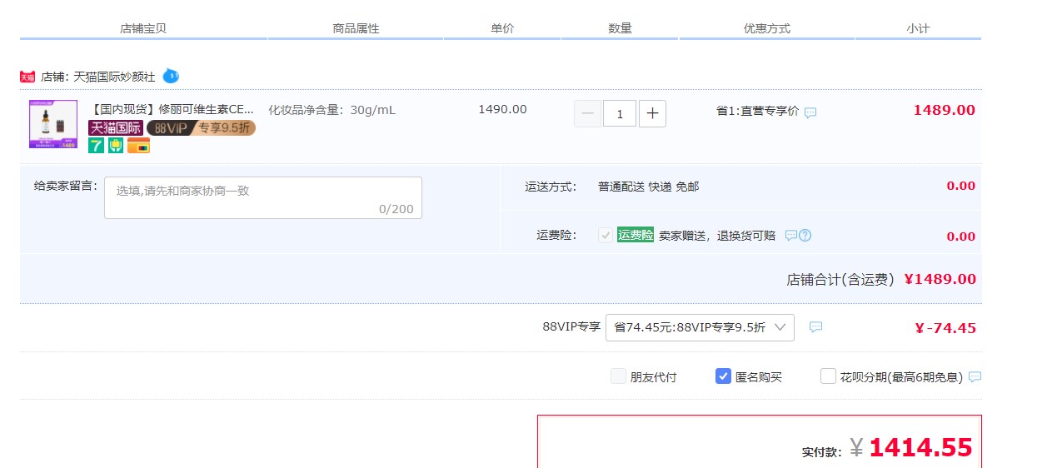The image size is (1052, 468).
Task: Click the subtotal 1489.00 in product row
Action: 945,110
